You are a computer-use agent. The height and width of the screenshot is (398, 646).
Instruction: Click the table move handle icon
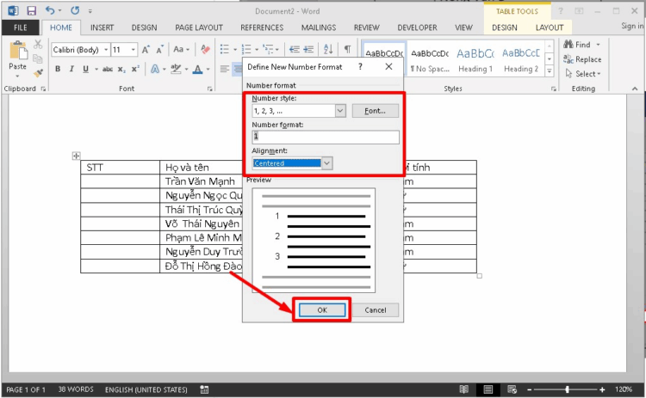[x=76, y=156]
